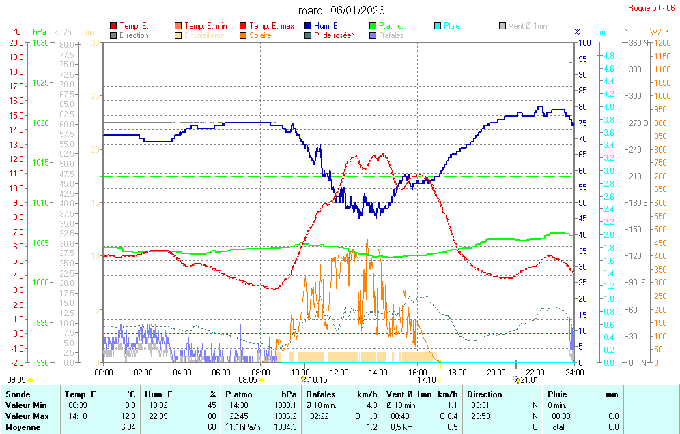Click the Solaire legend icon

click(x=243, y=35)
